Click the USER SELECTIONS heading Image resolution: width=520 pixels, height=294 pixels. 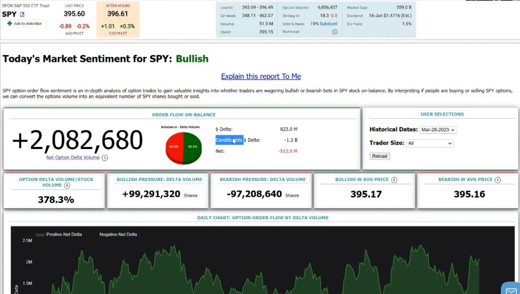pyautogui.click(x=442, y=114)
